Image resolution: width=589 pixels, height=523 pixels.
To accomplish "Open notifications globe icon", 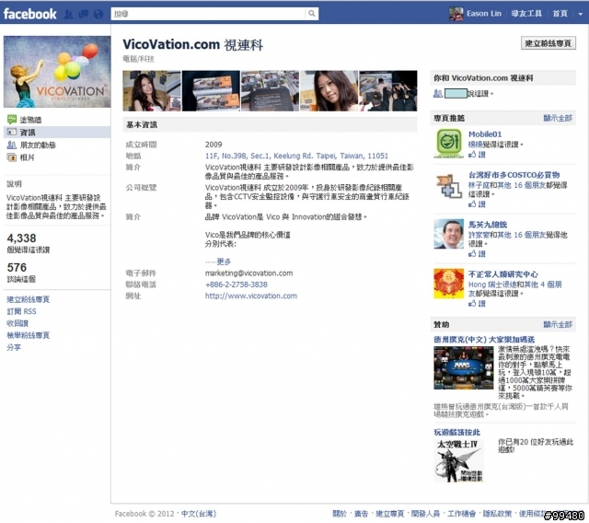I will tap(98, 15).
